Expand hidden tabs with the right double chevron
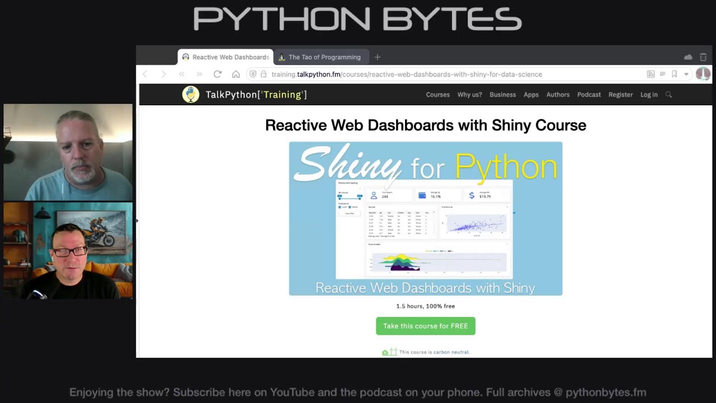This screenshot has width=716, height=403. (199, 74)
